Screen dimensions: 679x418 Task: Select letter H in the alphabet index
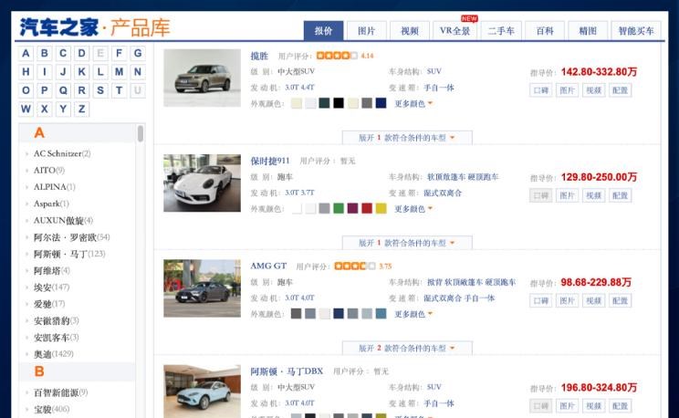tap(26, 72)
